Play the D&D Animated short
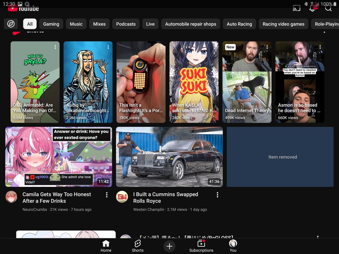 pos(35,82)
